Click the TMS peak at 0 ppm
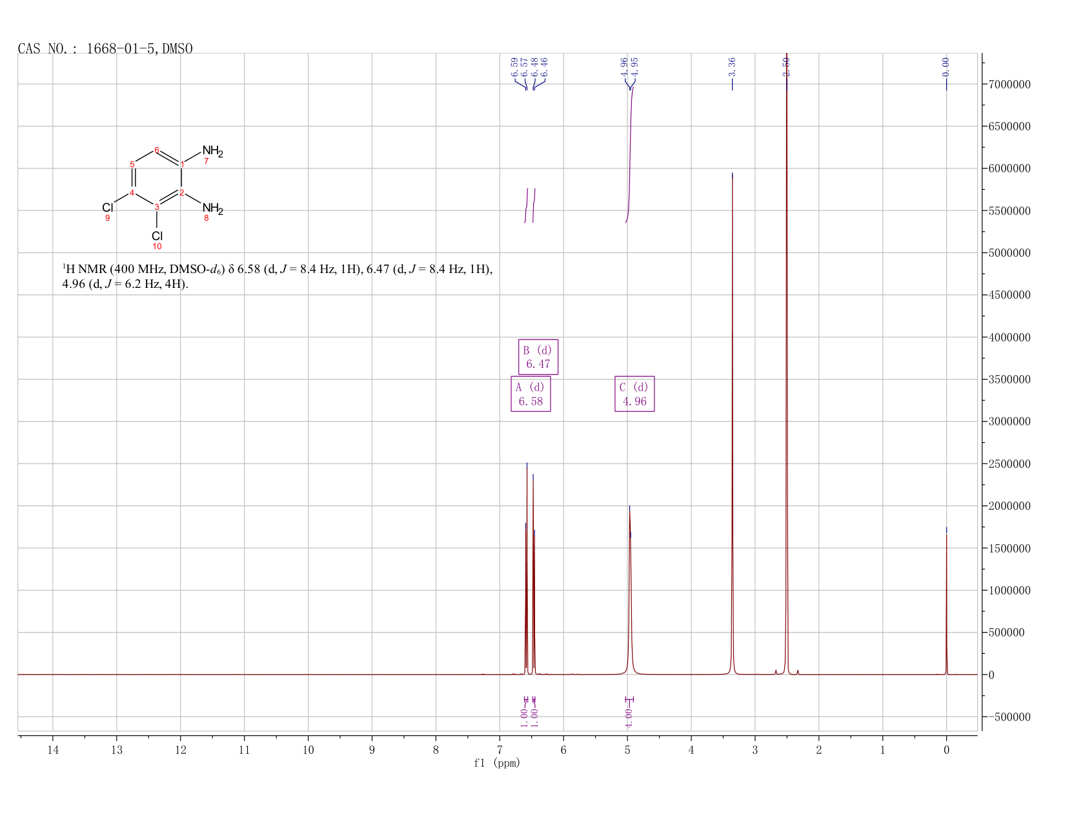Screen dimensions: 1065x823 coord(946,600)
